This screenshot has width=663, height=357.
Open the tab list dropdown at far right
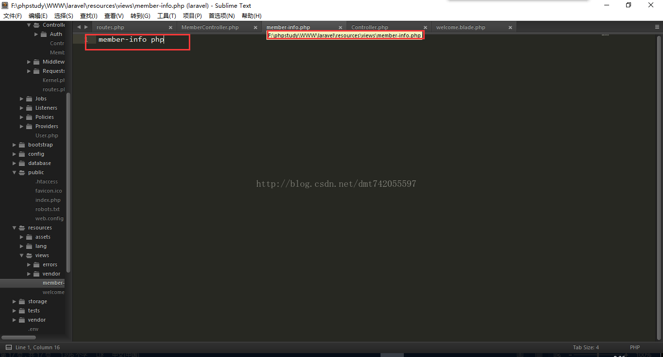click(x=657, y=27)
